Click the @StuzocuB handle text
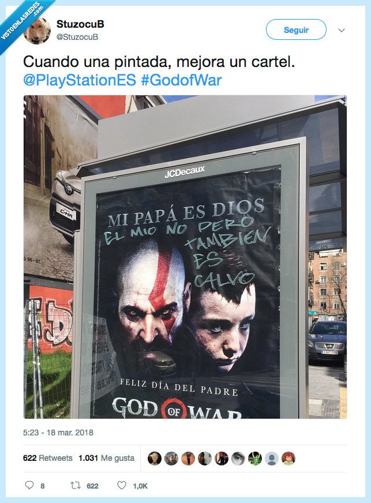This screenshot has width=371, height=503. pyautogui.click(x=77, y=37)
